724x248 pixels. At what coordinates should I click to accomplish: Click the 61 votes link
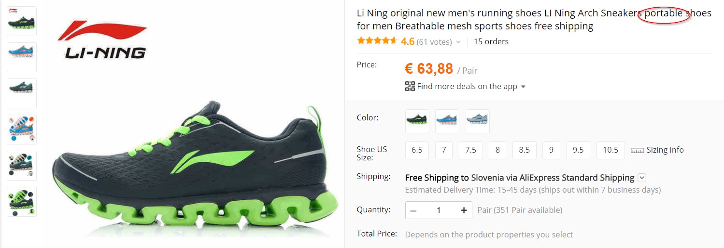point(434,42)
